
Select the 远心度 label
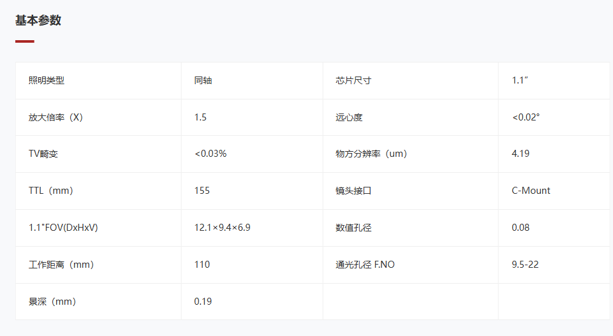pos(349,117)
